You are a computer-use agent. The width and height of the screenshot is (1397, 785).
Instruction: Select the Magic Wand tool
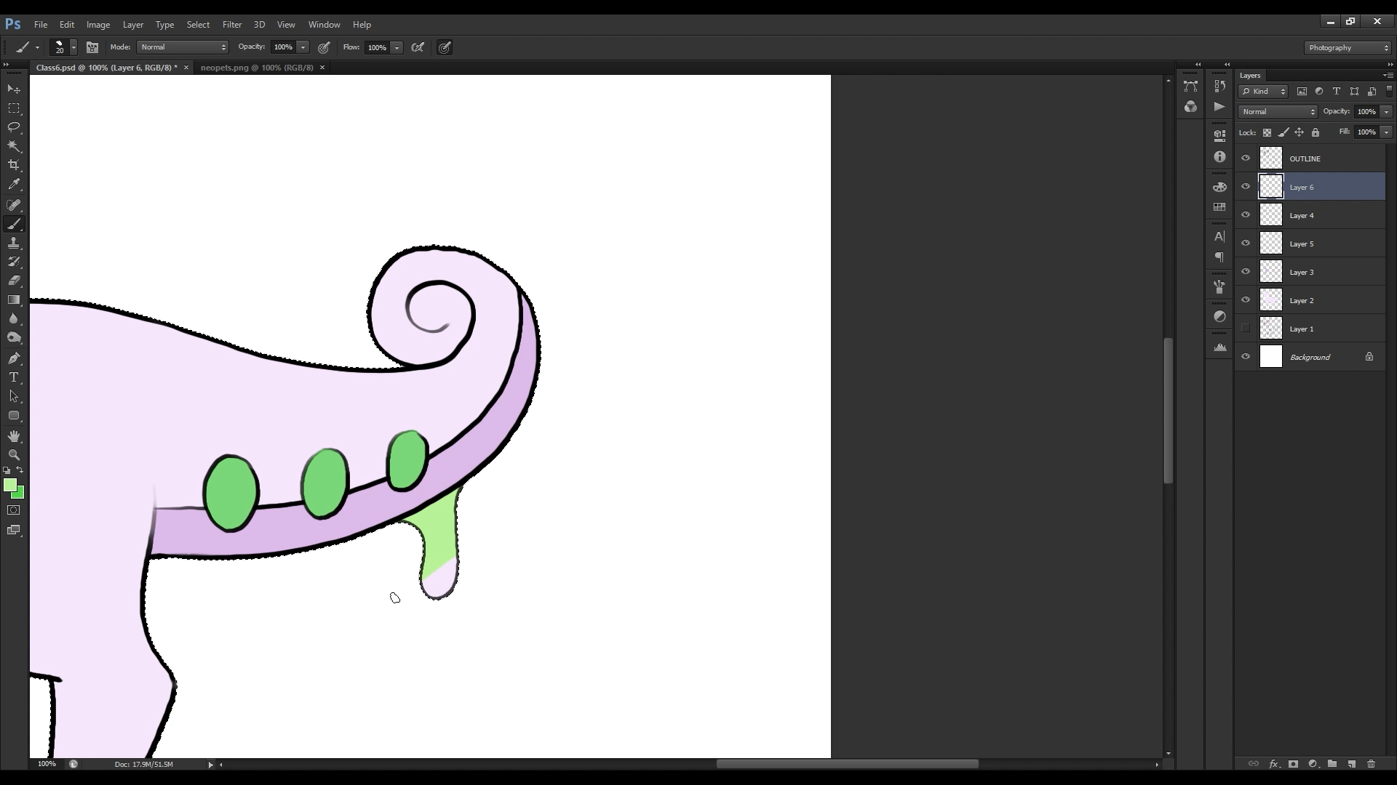[x=14, y=146]
